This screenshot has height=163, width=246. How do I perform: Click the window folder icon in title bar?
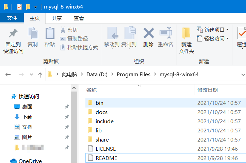[6, 6]
